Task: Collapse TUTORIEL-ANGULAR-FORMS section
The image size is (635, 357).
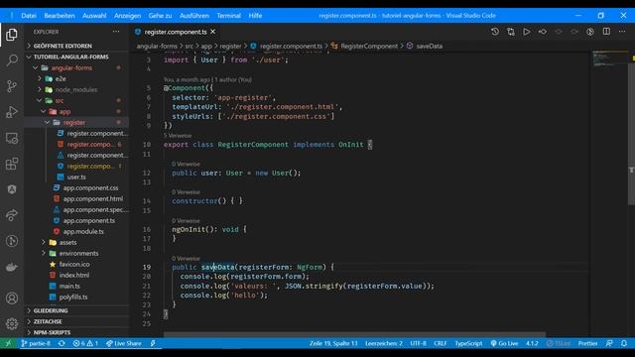Action: [x=76, y=58]
